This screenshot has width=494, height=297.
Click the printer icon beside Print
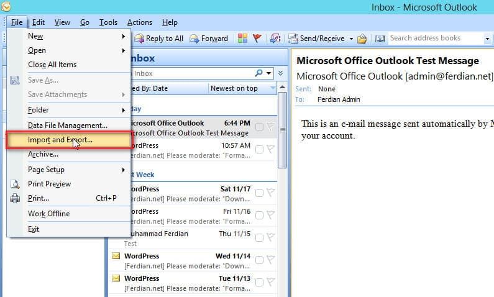(15, 198)
